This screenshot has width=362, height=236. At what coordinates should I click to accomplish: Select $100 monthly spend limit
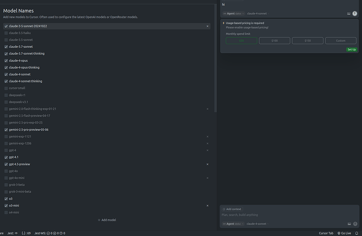click(x=274, y=40)
